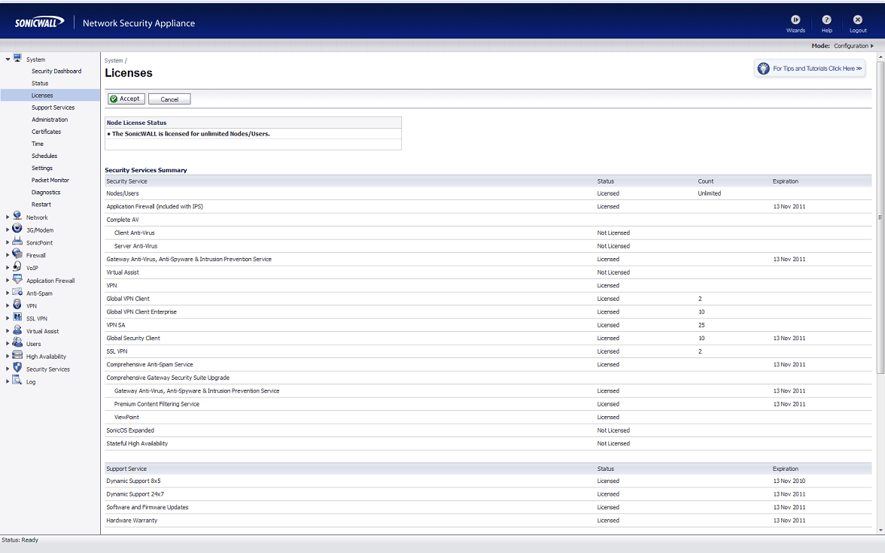Expand the SSL VPN tree node
885x553 pixels.
[8, 318]
